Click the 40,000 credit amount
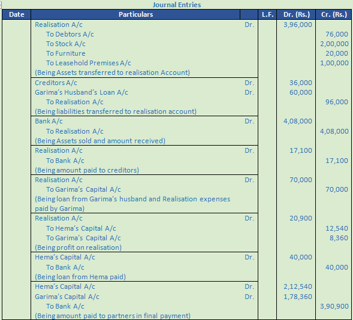The height and width of the screenshot is (320, 353). [x=337, y=267]
